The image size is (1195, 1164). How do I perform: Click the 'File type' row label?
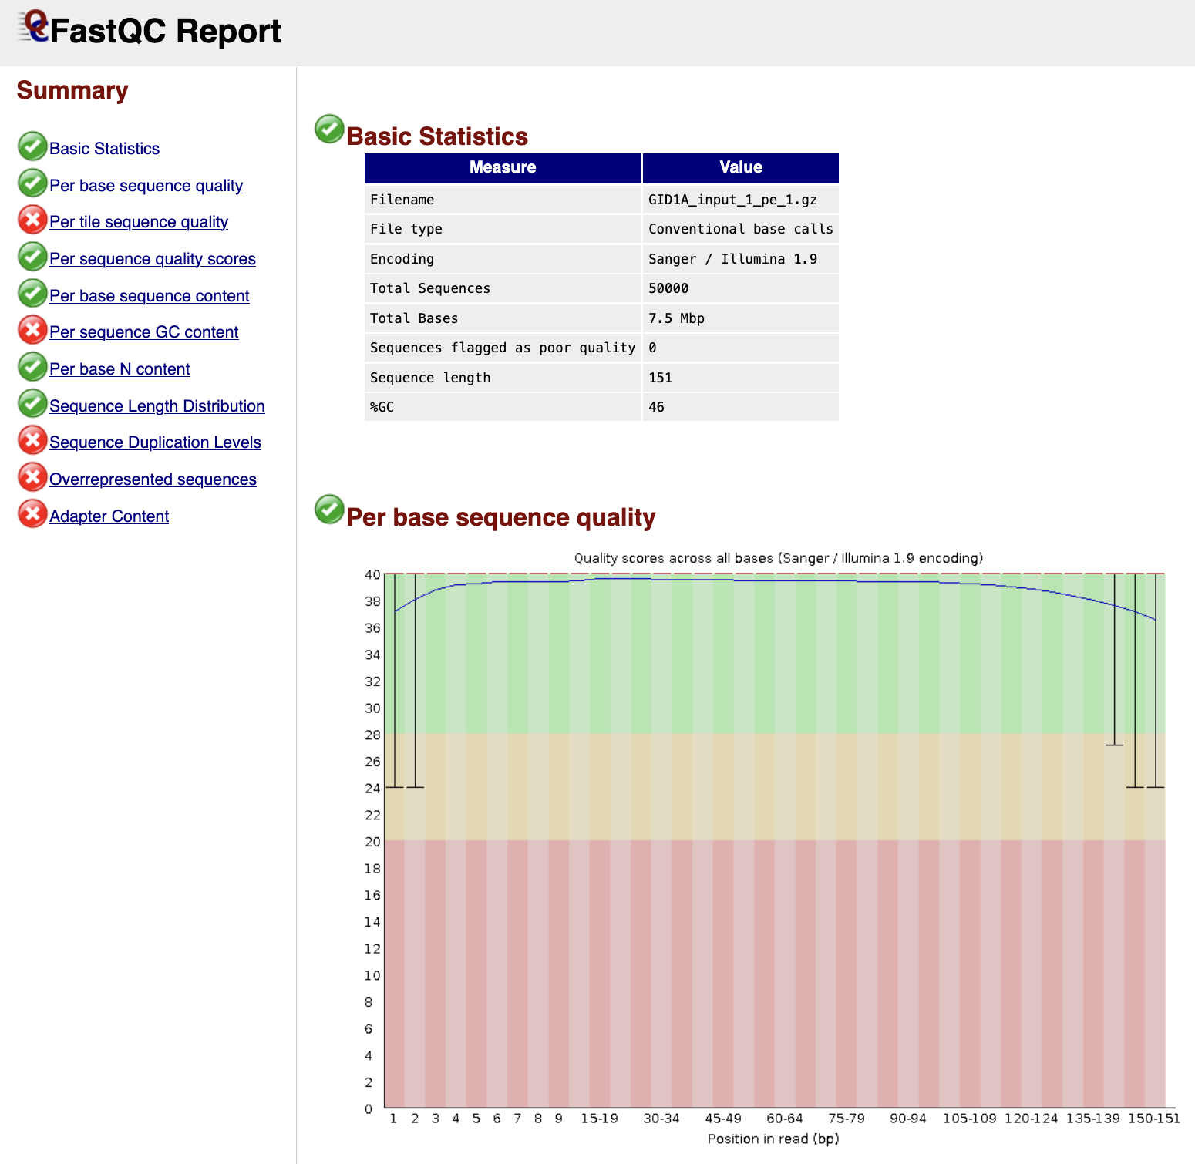pyautogui.click(x=406, y=229)
